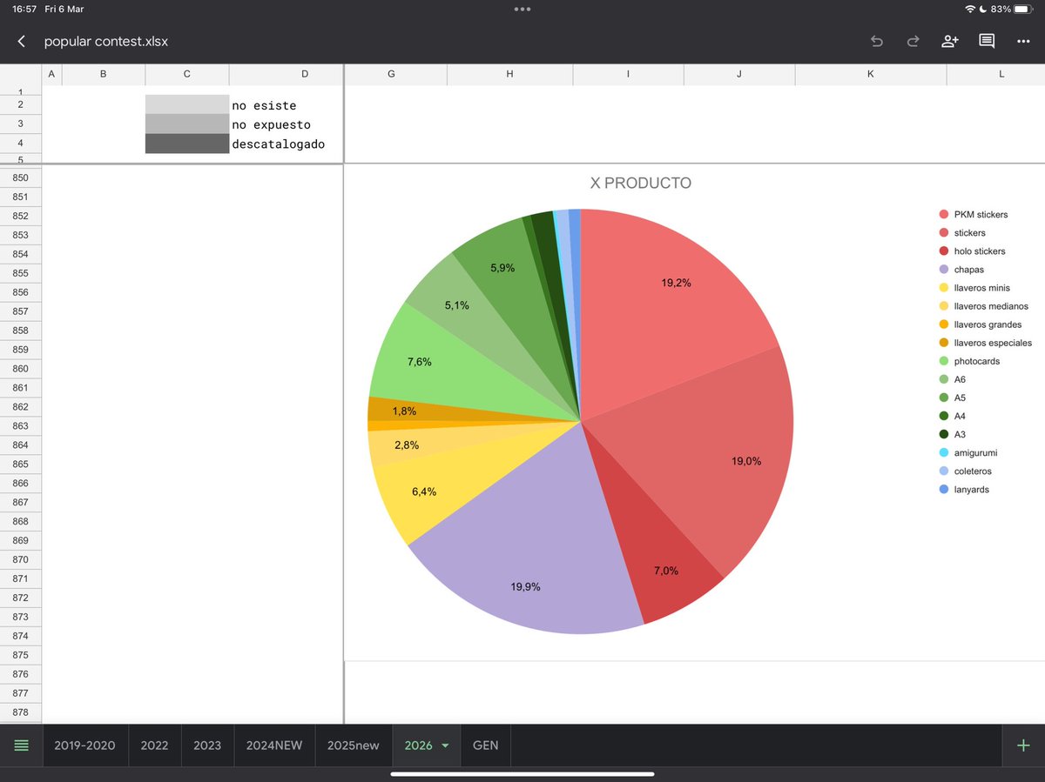Screen dimensions: 1045x782
Task: Select column K header
Action: [x=871, y=74]
